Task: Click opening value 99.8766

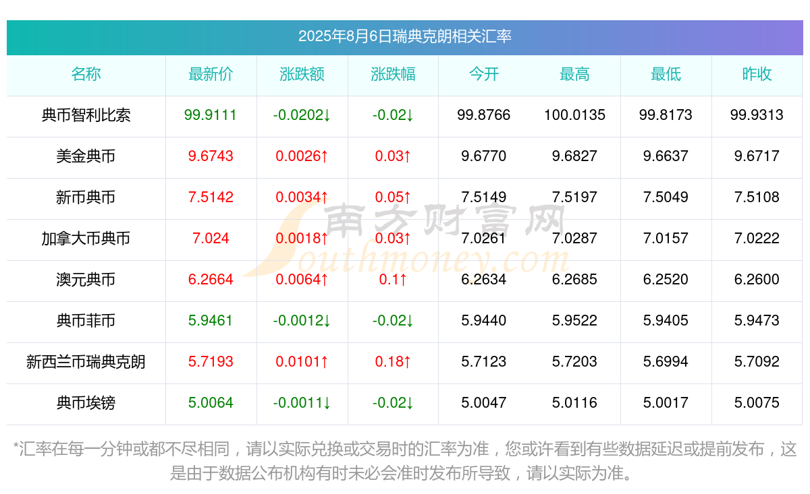Action: [484, 115]
